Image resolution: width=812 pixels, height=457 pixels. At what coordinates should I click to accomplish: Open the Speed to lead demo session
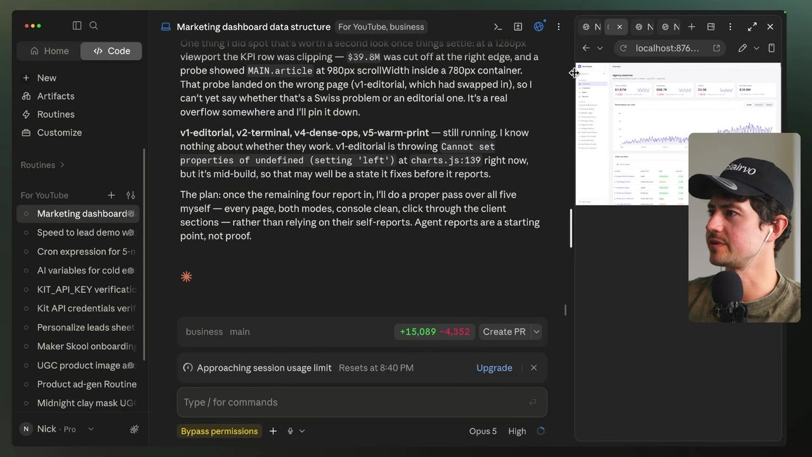(77, 232)
